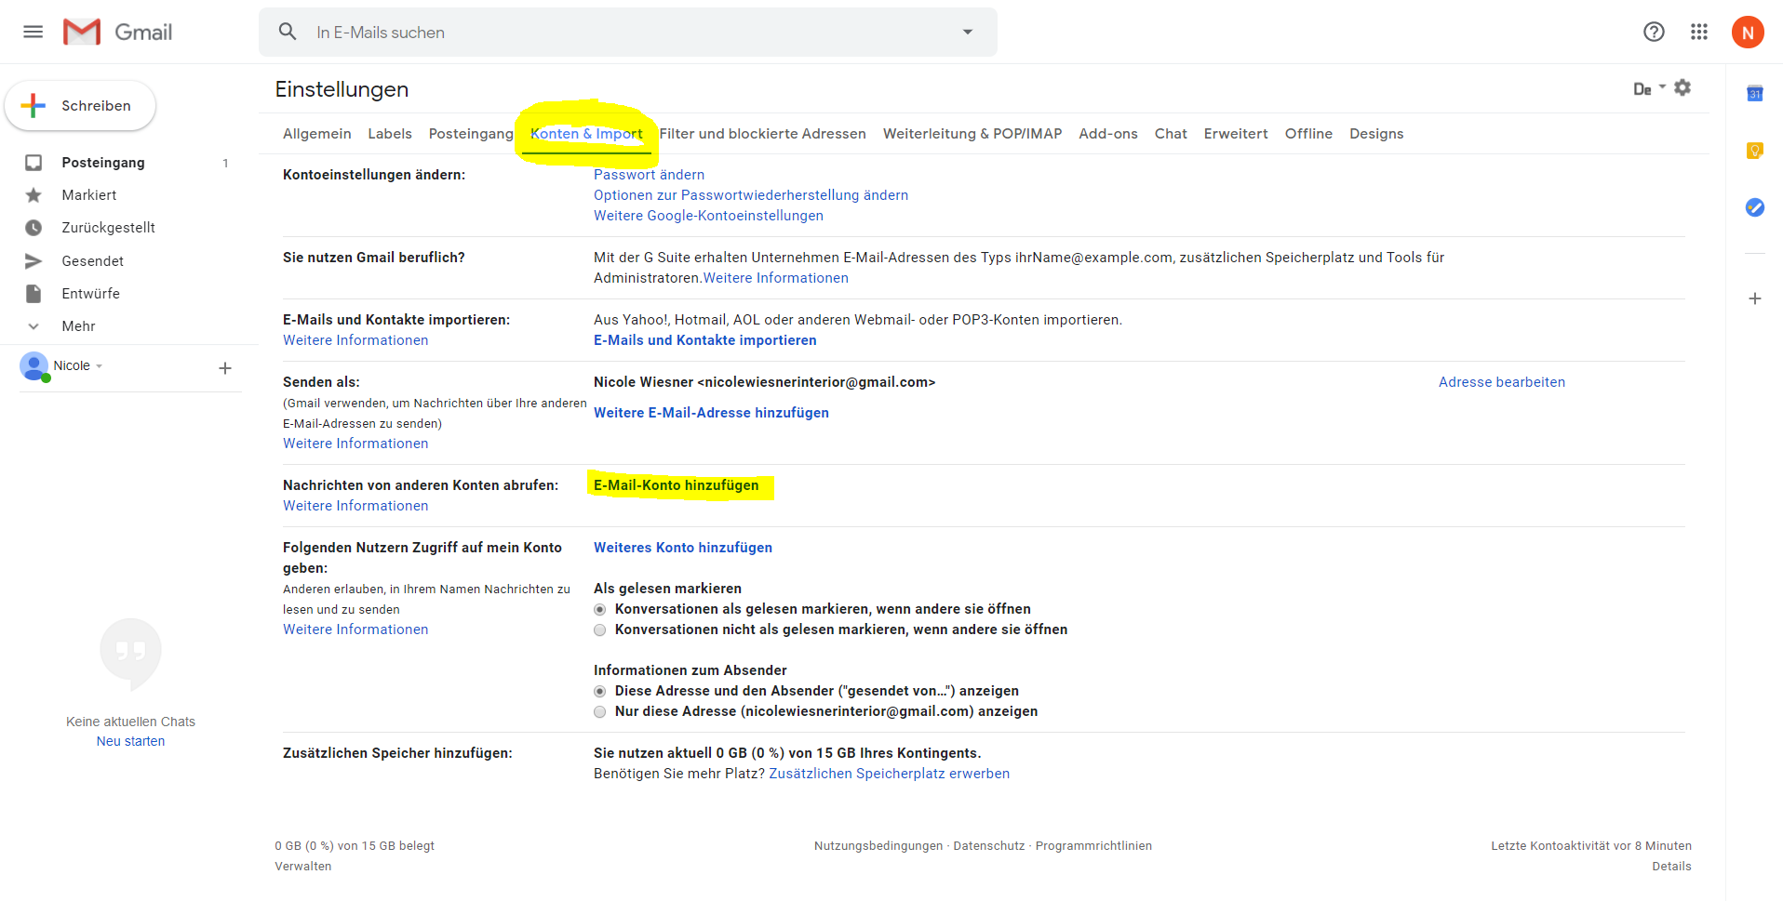This screenshot has height=901, width=1783.
Task: Open the Google apps grid
Action: point(1699,33)
